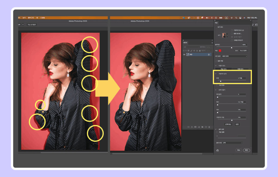Click the workspace layout icon at top right
Image resolution: width=278 pixels, height=177 pixels.
pyautogui.click(x=256, y=25)
